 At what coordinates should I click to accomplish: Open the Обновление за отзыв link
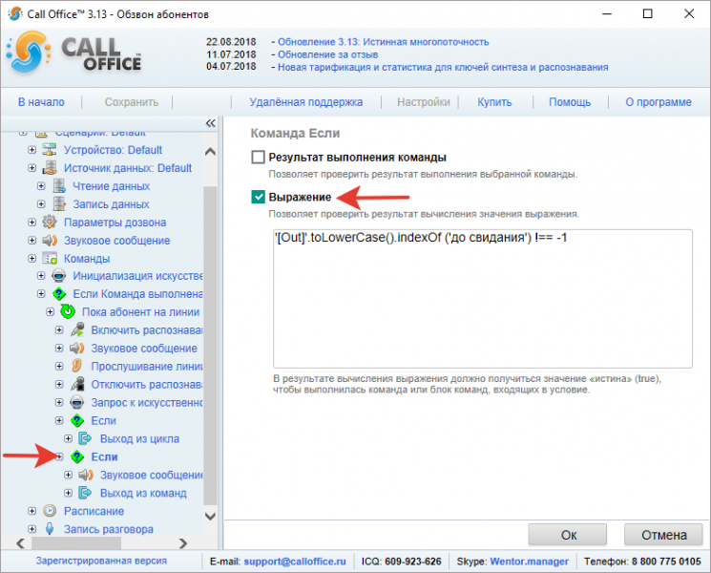point(328,54)
